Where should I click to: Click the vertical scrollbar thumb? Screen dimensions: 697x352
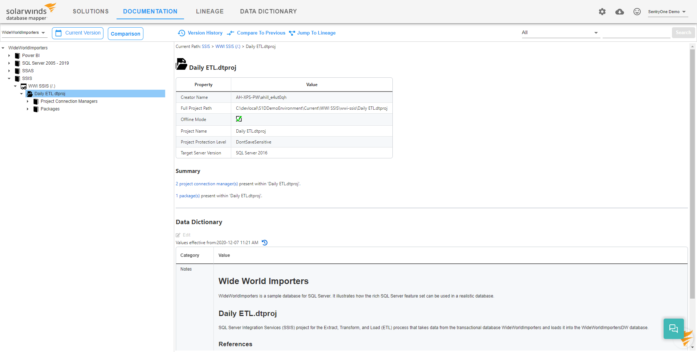pos(692,174)
